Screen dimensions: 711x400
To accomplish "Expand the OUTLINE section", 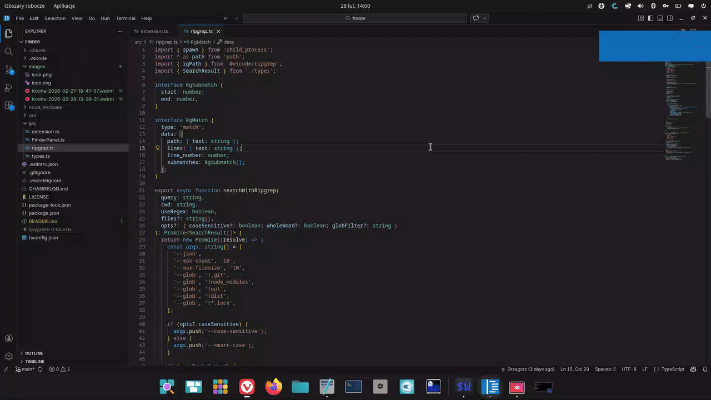I will tap(33, 353).
